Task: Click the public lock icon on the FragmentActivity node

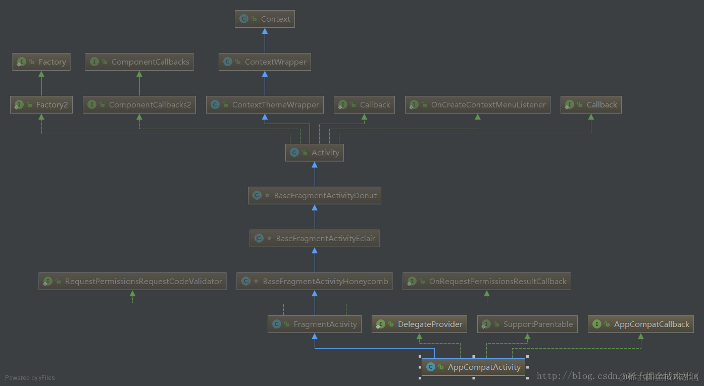Action: [x=287, y=324]
